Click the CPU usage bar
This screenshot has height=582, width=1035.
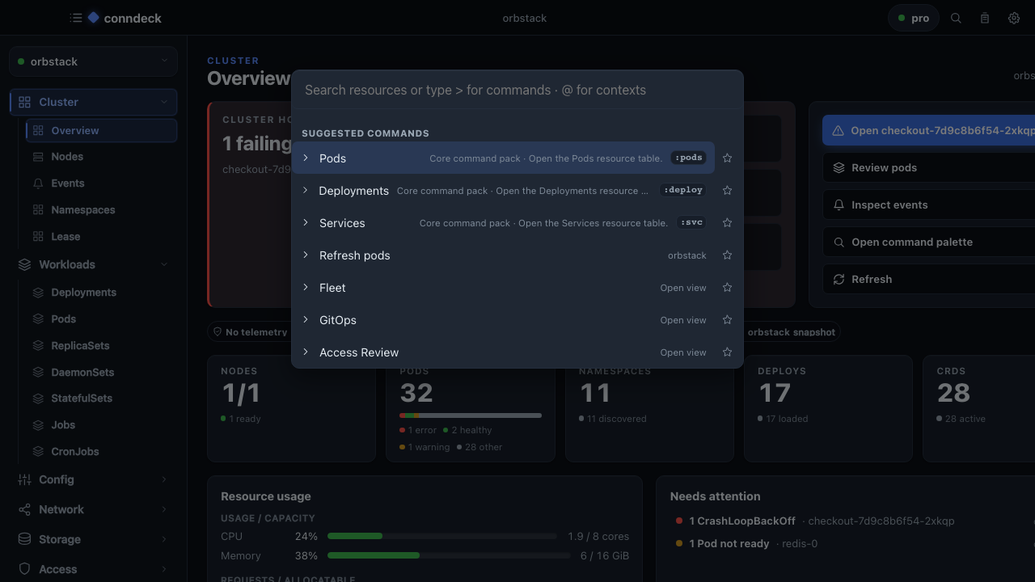pos(442,536)
